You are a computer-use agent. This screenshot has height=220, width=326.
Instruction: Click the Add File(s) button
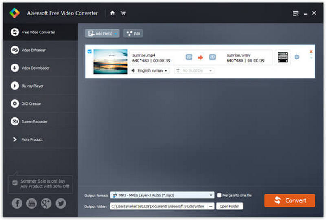(102, 33)
